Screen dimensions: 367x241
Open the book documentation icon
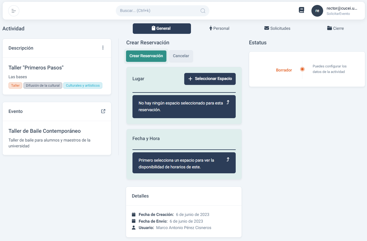click(x=301, y=10)
